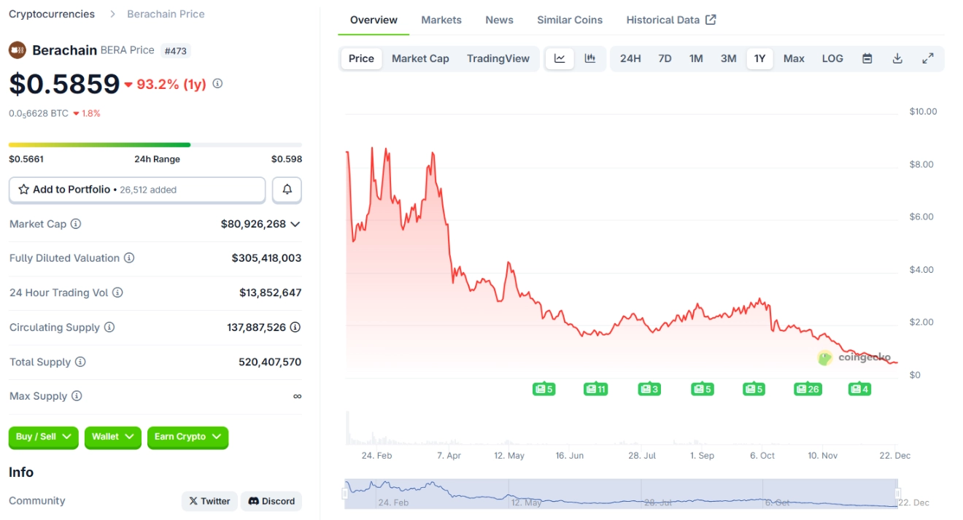Switch to the candlestick chart icon
This screenshot has height=520, width=963.
click(x=589, y=58)
